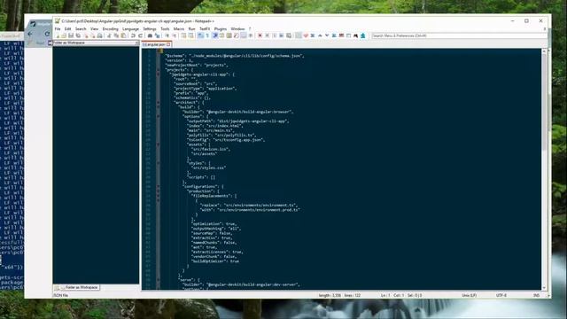567x319 pixels.
Task: Toggle Synchronize Vertical Scrolling
Action: [183, 35]
